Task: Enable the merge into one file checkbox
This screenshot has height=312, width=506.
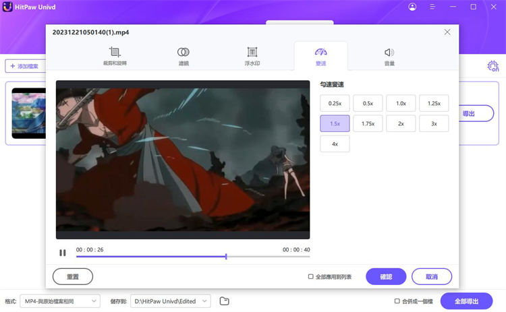Action: point(397,301)
